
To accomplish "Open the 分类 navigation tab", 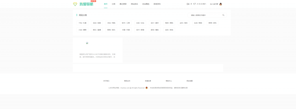I will pos(113,4).
